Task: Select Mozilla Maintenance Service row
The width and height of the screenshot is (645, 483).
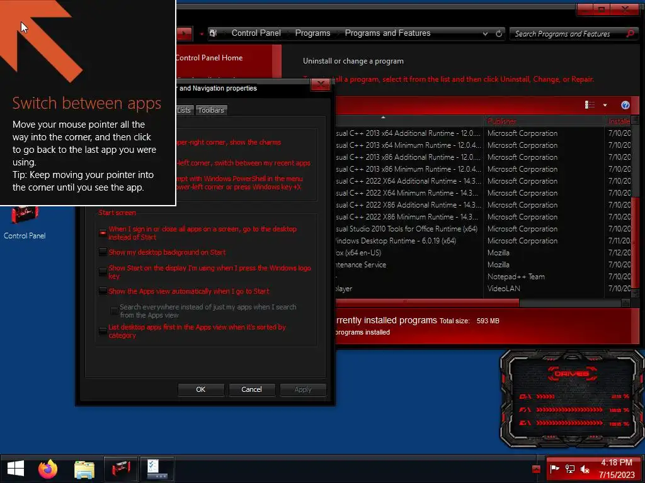Action: (482, 265)
